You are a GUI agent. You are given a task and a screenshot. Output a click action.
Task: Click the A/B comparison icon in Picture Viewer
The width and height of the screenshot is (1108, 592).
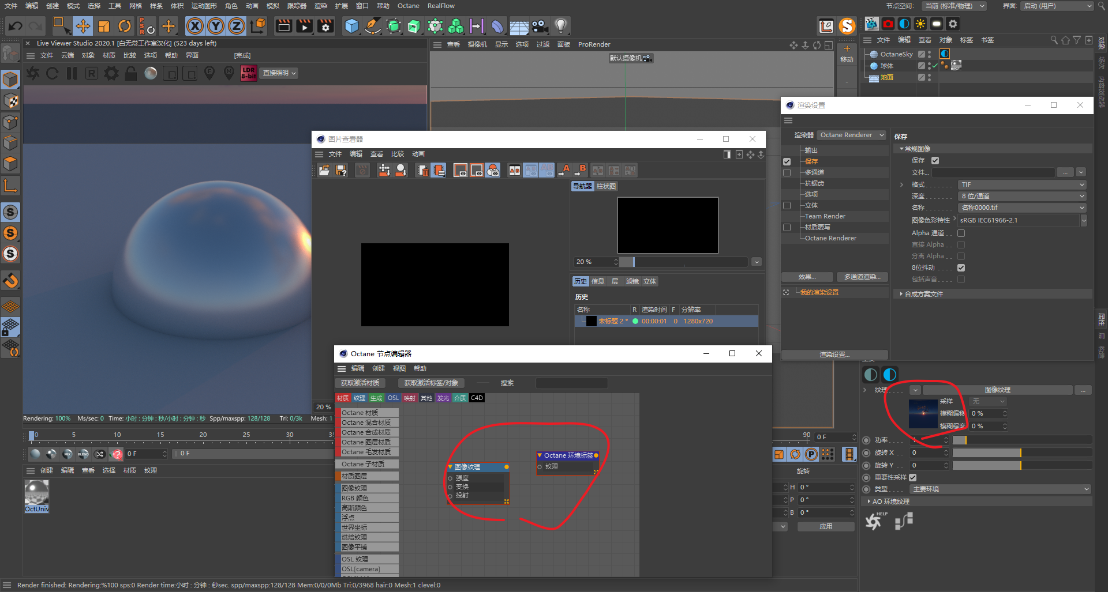tap(514, 170)
